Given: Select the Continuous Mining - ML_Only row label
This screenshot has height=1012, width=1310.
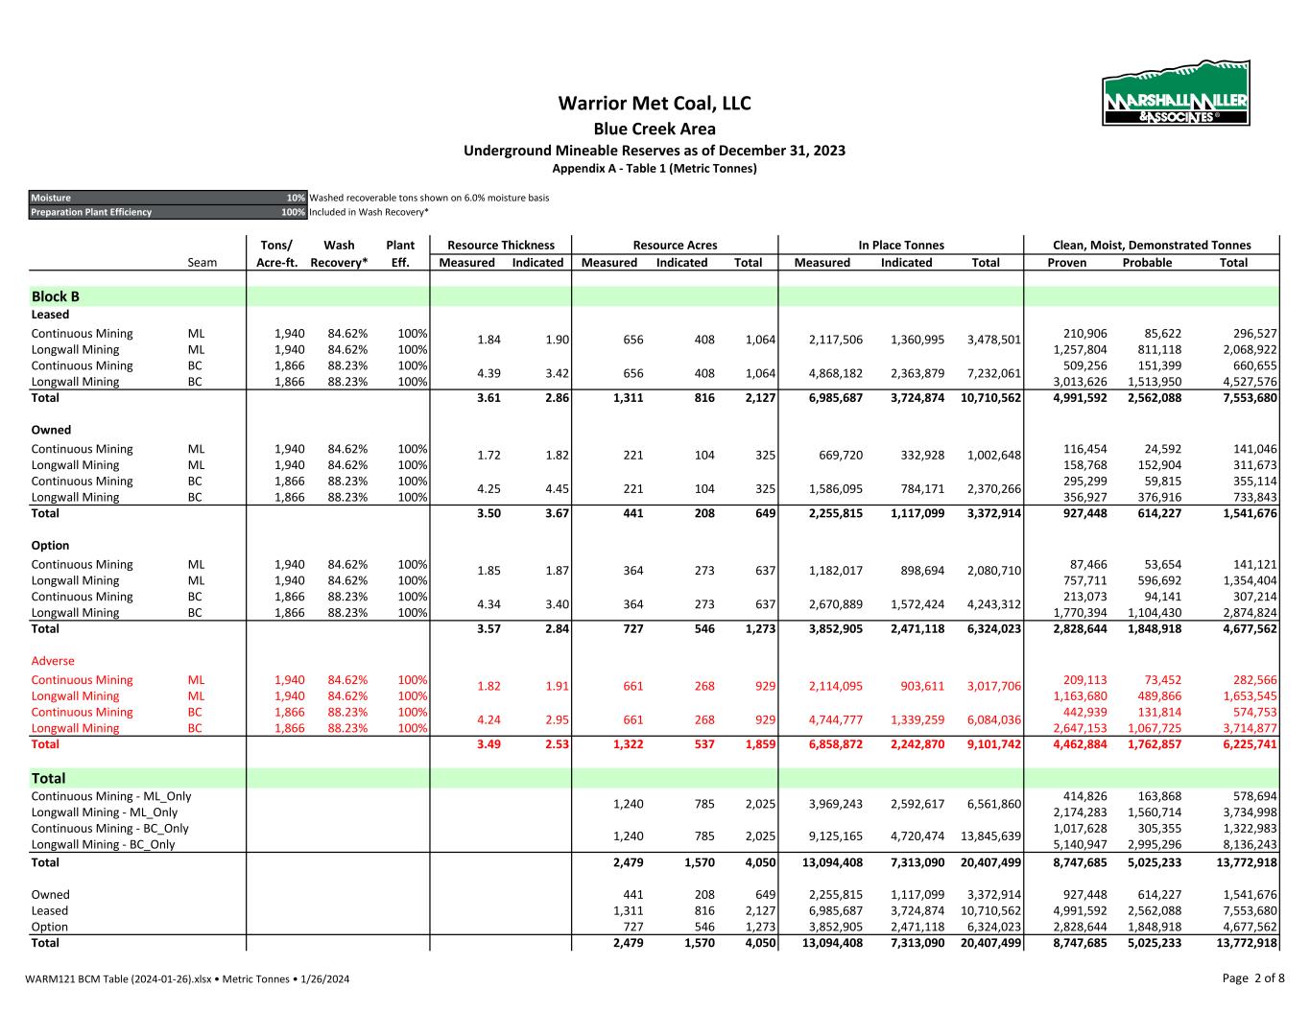Looking at the screenshot, I should pos(111,796).
